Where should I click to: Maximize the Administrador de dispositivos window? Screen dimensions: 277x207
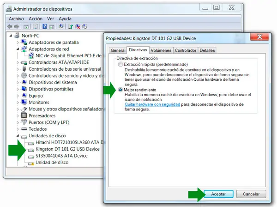pos(217,7)
